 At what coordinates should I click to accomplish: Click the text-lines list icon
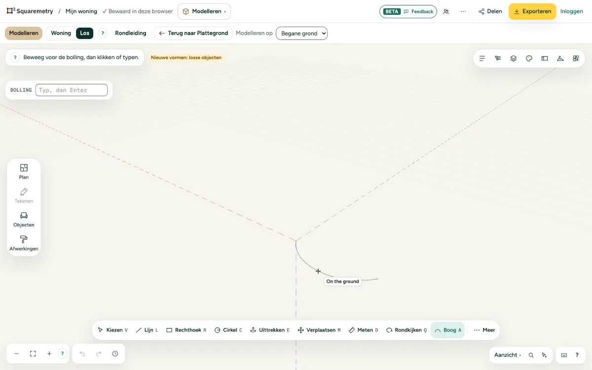pyautogui.click(x=482, y=58)
